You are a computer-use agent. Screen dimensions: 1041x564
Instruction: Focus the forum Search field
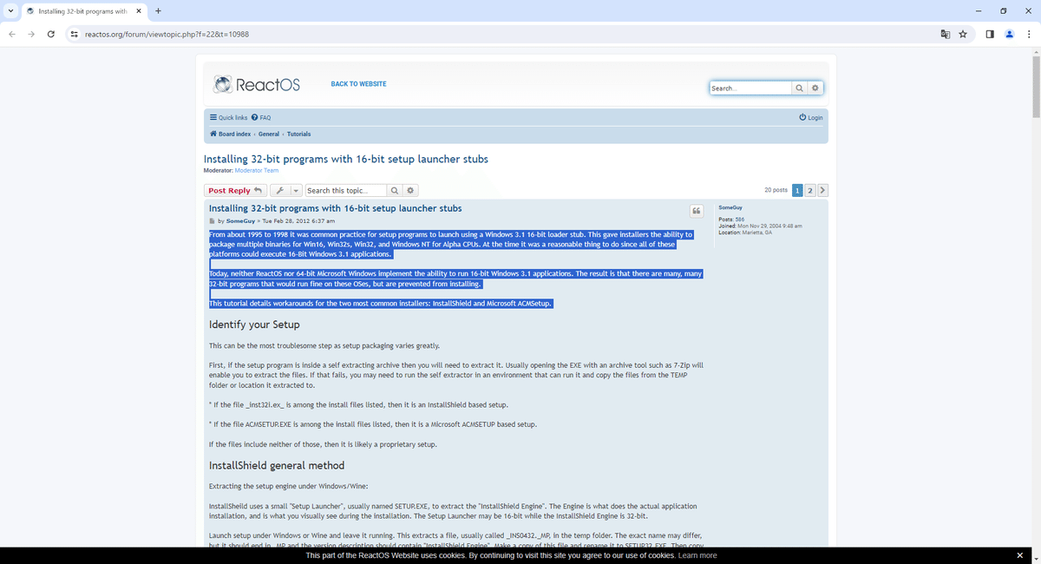[x=750, y=88]
